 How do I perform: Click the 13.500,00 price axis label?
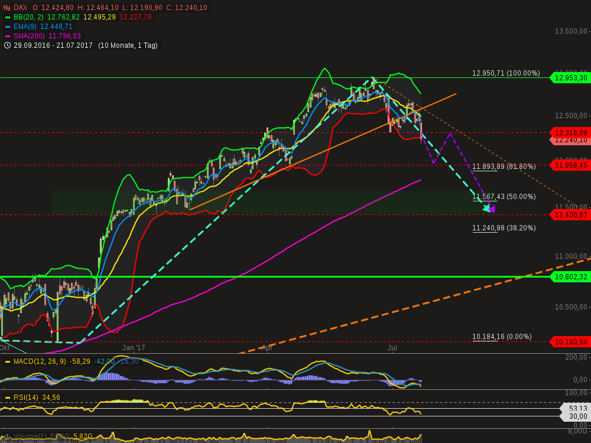pos(571,31)
